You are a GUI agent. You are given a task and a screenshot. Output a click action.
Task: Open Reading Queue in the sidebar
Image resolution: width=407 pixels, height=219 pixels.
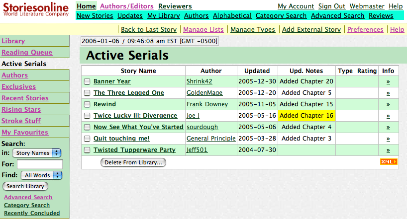click(27, 52)
